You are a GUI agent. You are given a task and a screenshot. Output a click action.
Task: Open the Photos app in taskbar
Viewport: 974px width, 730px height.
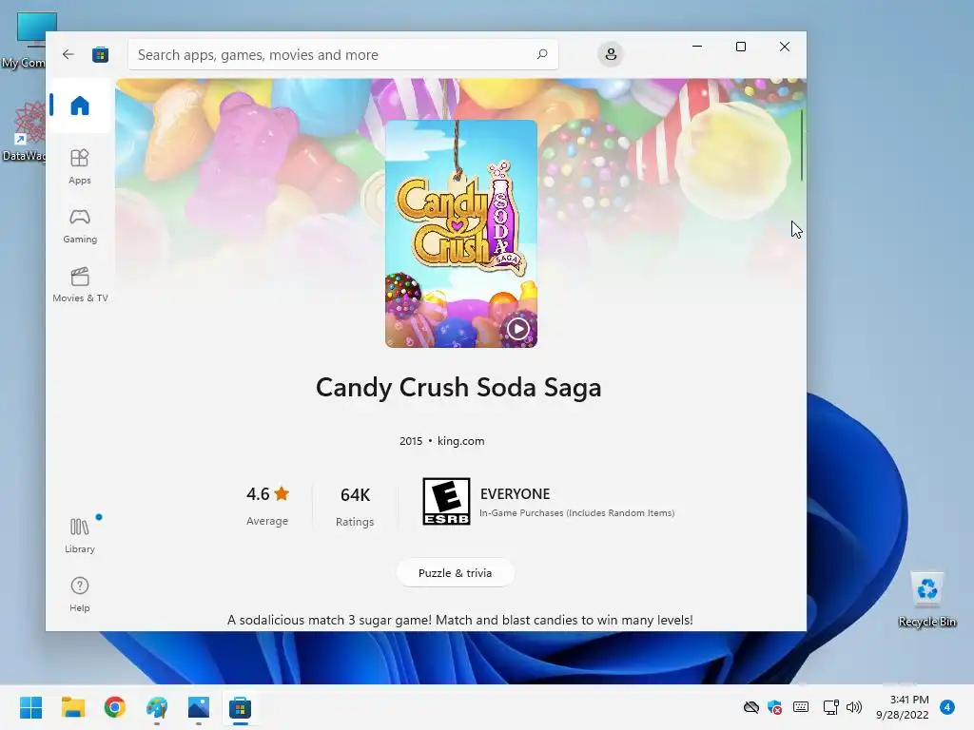tap(198, 707)
